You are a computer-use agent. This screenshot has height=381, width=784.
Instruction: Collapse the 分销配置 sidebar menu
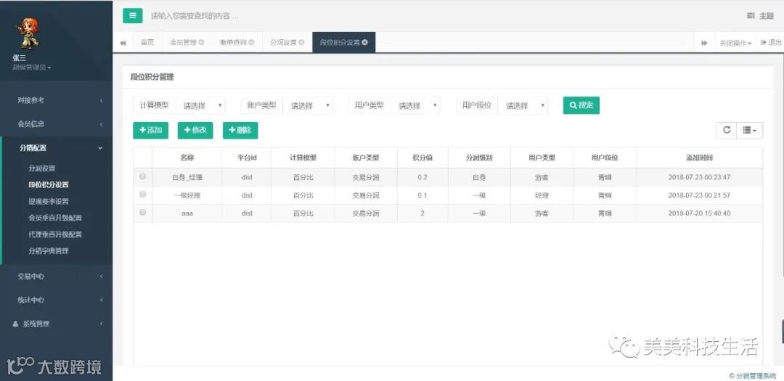56,148
